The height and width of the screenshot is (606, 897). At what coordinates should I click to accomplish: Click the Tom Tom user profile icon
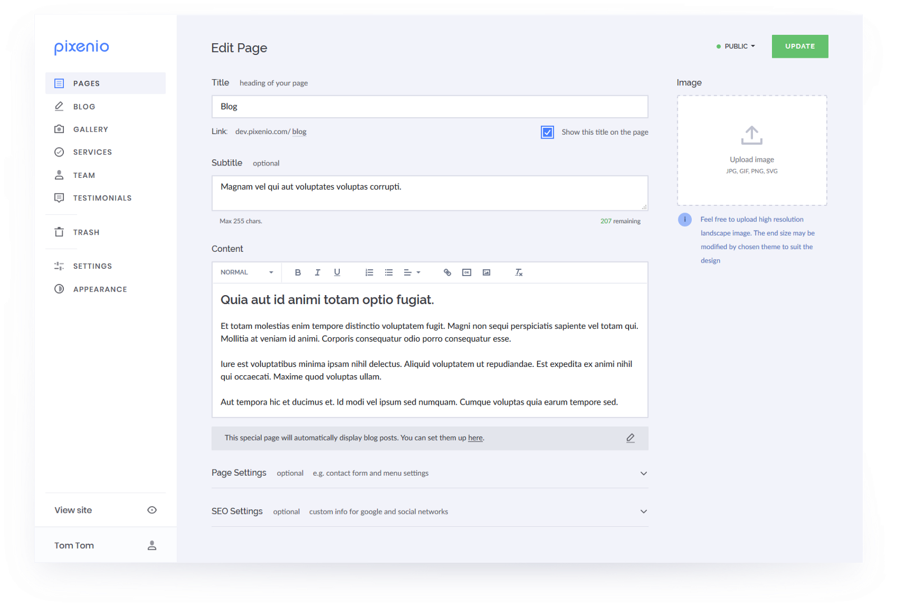(152, 545)
